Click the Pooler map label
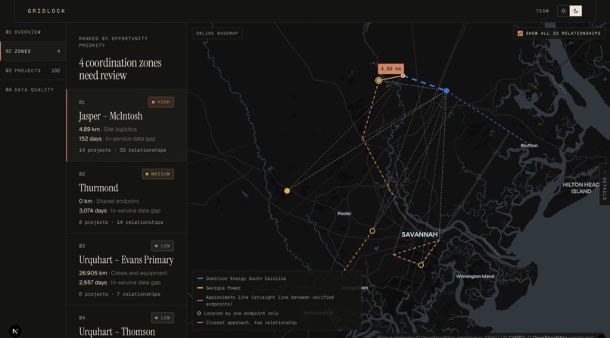The image size is (610, 338). pos(344,213)
